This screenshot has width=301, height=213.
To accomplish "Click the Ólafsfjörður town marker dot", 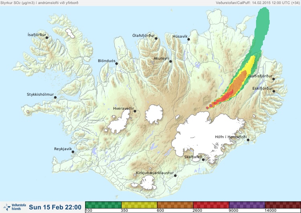I will point(156,38).
